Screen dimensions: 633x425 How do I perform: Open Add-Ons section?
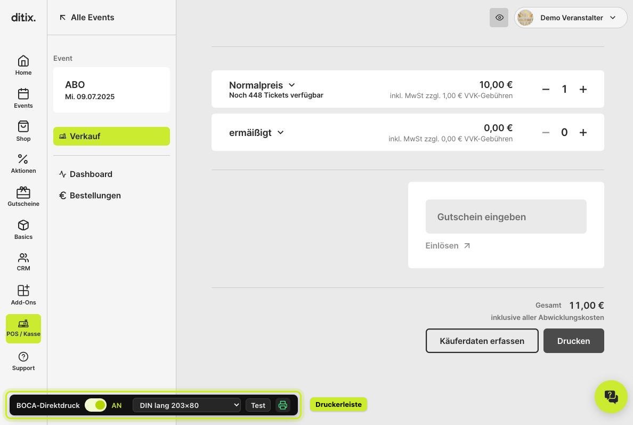point(23,295)
